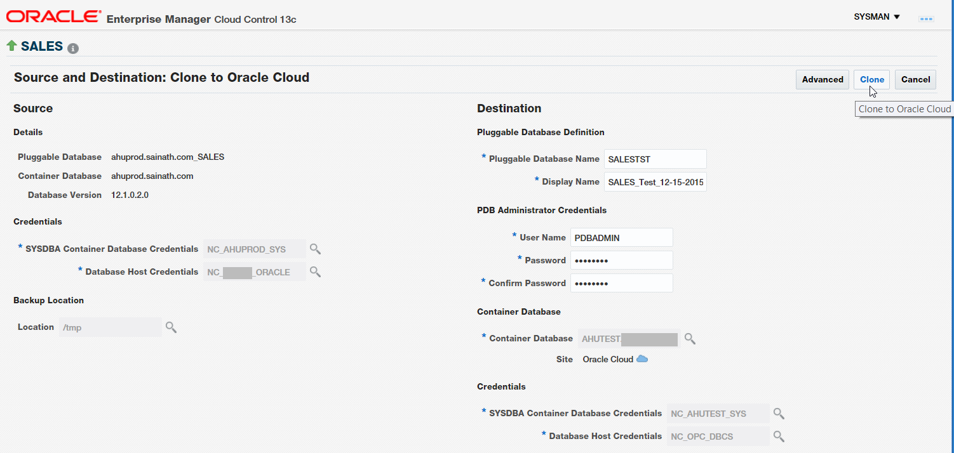This screenshot has height=453, width=954.
Task: Search source SYSDBA Container Database Credentials
Action: click(315, 249)
